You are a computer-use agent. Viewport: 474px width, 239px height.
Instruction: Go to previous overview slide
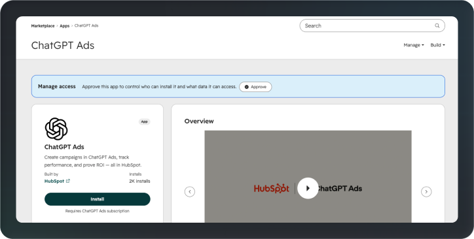(190, 192)
